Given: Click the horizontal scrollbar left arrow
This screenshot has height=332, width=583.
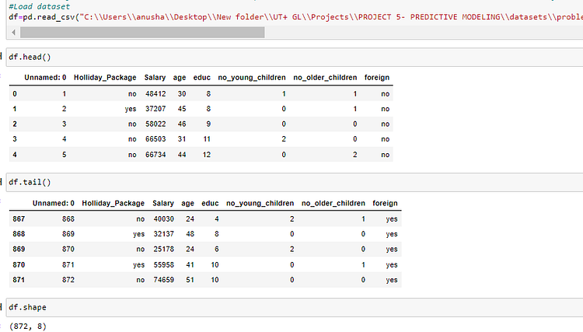Looking at the screenshot, I should [14, 33].
